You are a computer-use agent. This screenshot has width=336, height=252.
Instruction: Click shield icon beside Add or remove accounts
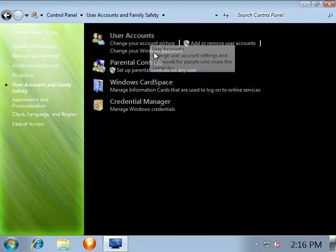pyautogui.click(x=186, y=43)
